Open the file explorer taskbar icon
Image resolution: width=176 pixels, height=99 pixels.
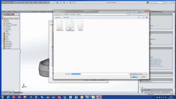pyautogui.click(x=93, y=97)
